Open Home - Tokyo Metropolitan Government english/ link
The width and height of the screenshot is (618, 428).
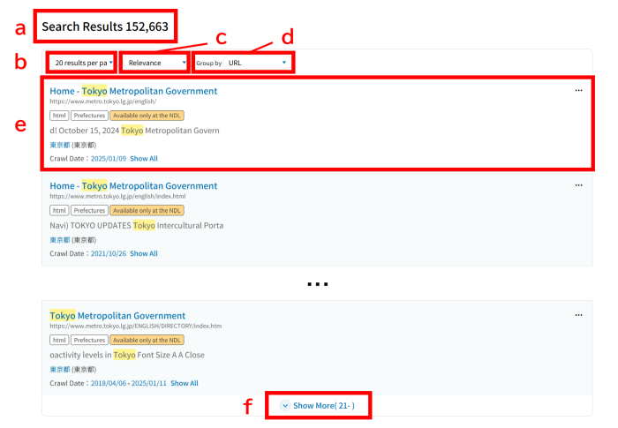(x=133, y=91)
